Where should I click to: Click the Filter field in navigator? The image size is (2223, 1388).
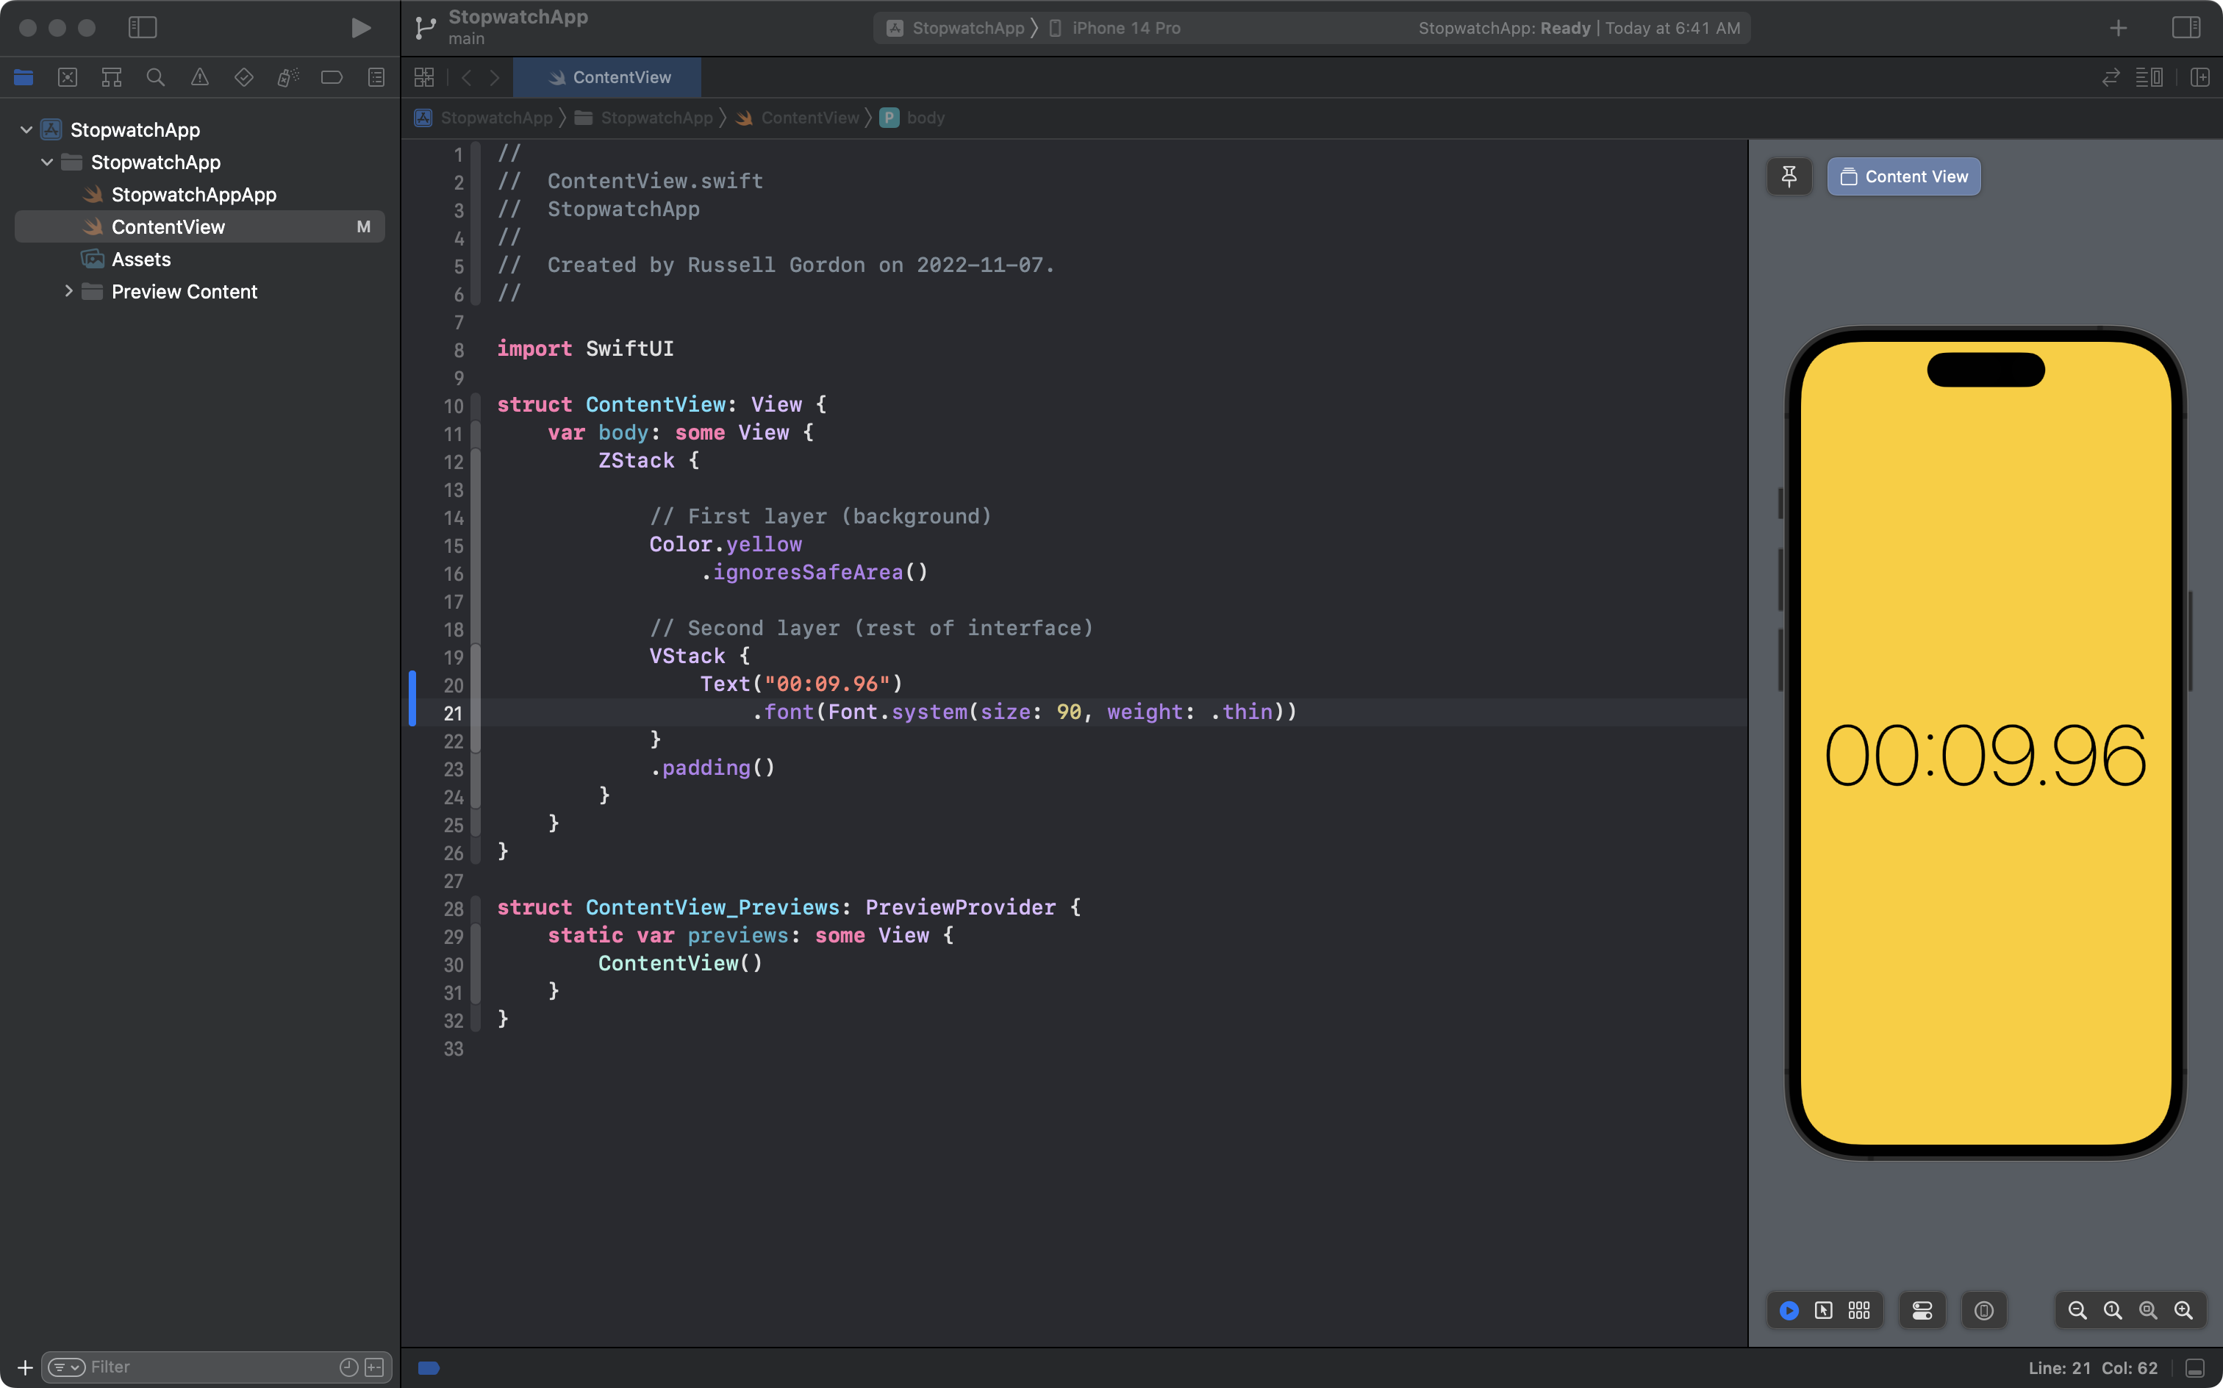coord(210,1367)
